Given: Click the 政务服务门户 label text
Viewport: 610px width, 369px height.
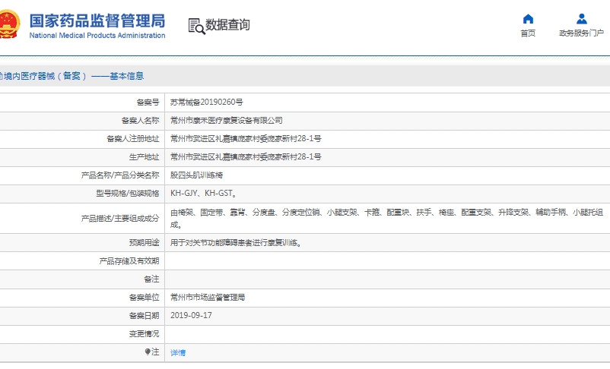Looking at the screenshot, I should click(582, 33).
